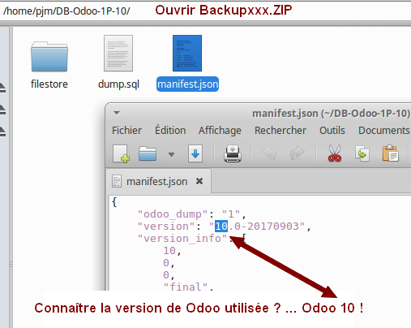Select the dump.sql file

tap(118, 63)
